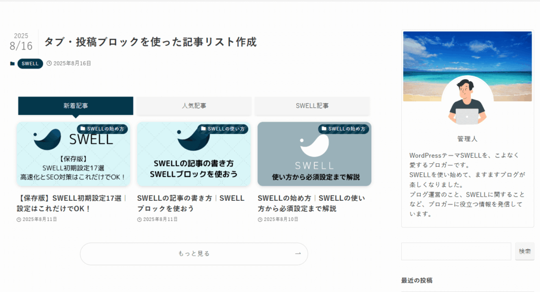Click the arrow icon in もっと見る button
540x292 pixels.
coord(298,254)
